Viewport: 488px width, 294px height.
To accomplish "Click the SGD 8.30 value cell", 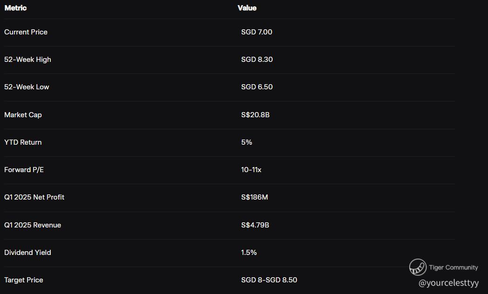I will coord(257,60).
